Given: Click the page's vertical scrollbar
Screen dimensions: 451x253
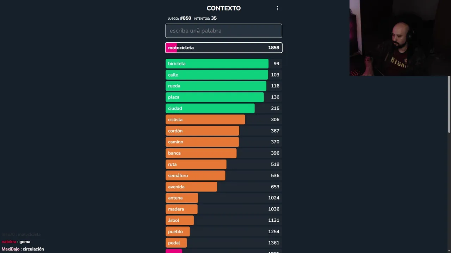Looking at the screenshot, I should coord(449,105).
